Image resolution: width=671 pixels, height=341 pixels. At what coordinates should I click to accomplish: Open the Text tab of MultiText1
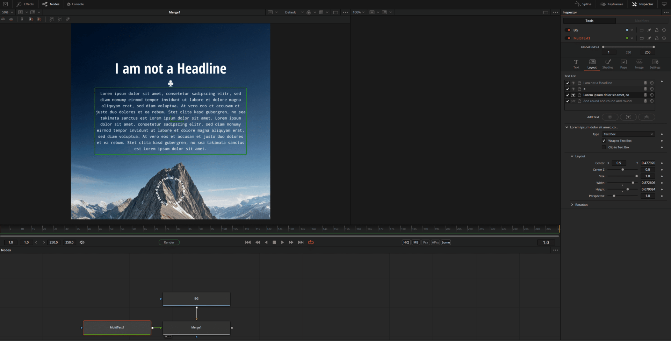[x=576, y=64]
